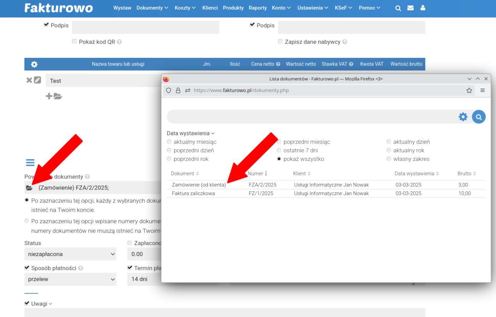Remove the Test item row with the X icon
This screenshot has width=496, height=317.
click(29, 80)
